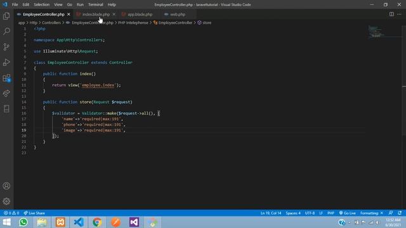Click 'public function store' declaration
This screenshot has height=228, width=406.
[x=88, y=102]
